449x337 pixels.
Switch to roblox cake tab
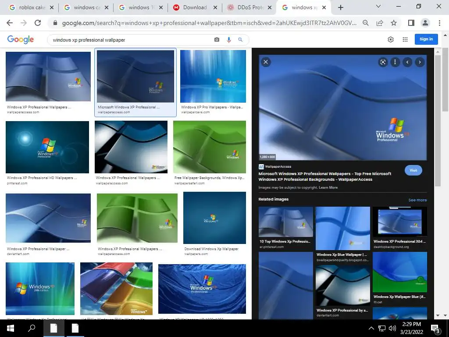[32, 7]
